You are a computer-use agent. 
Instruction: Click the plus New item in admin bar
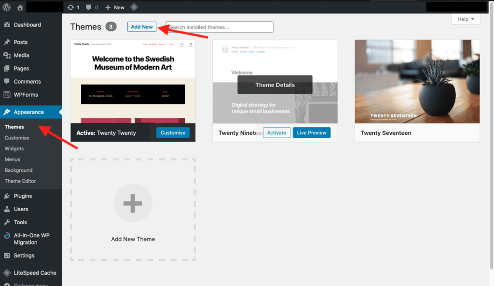pyautogui.click(x=115, y=7)
